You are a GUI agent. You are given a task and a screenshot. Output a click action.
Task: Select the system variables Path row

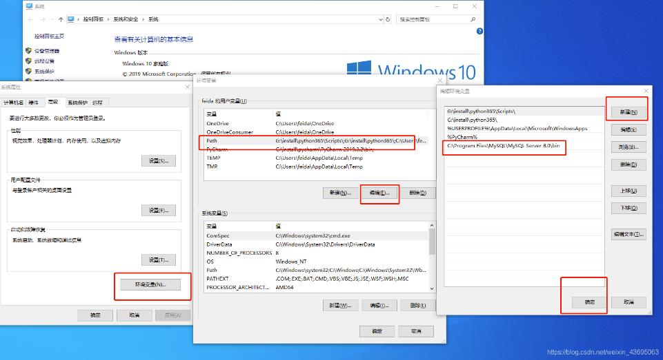pyautogui.click(x=316, y=270)
